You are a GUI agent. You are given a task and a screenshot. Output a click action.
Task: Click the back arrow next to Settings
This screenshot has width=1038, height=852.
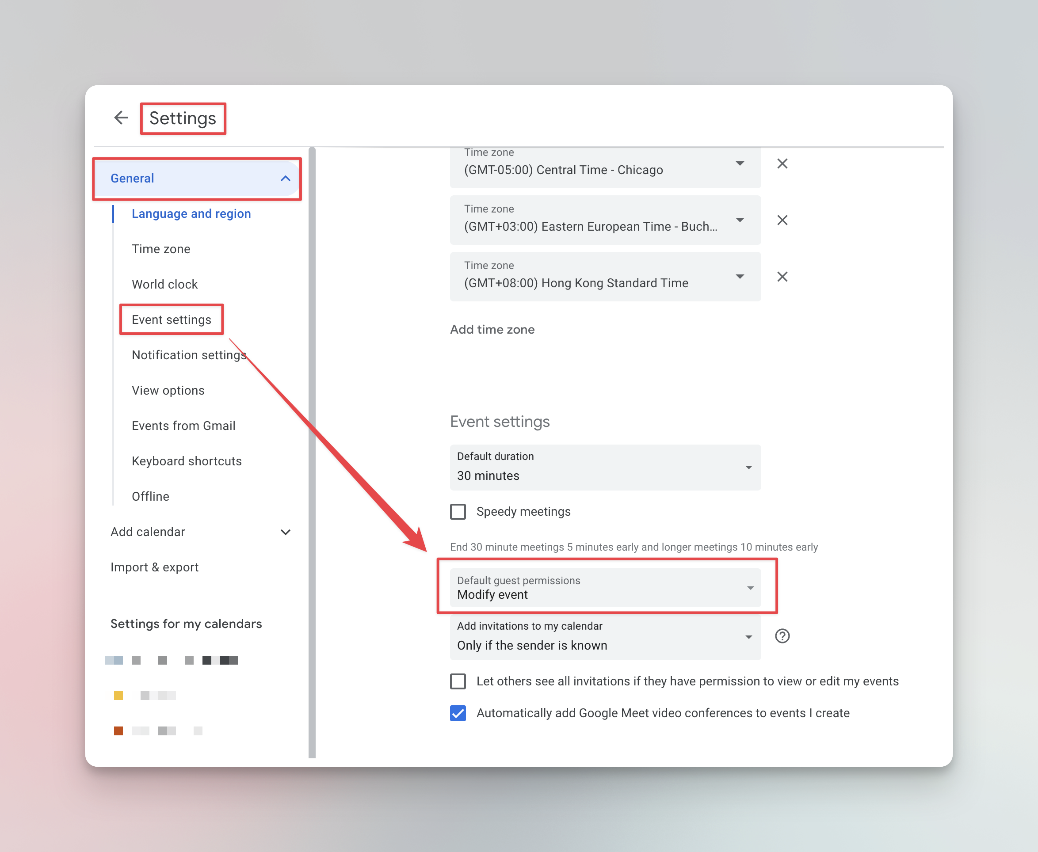[x=121, y=118]
